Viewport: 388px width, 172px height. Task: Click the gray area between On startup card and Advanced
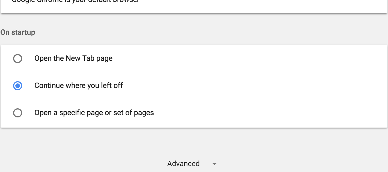click(x=194, y=143)
